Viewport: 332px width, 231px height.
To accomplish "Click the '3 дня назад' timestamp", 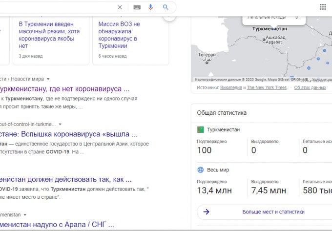I will tap(31, 56).
